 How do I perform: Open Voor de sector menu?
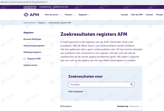(51, 15)
